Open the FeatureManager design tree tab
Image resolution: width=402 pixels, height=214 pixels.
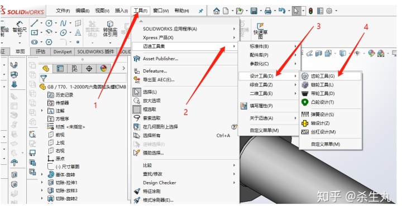(x=46, y=69)
